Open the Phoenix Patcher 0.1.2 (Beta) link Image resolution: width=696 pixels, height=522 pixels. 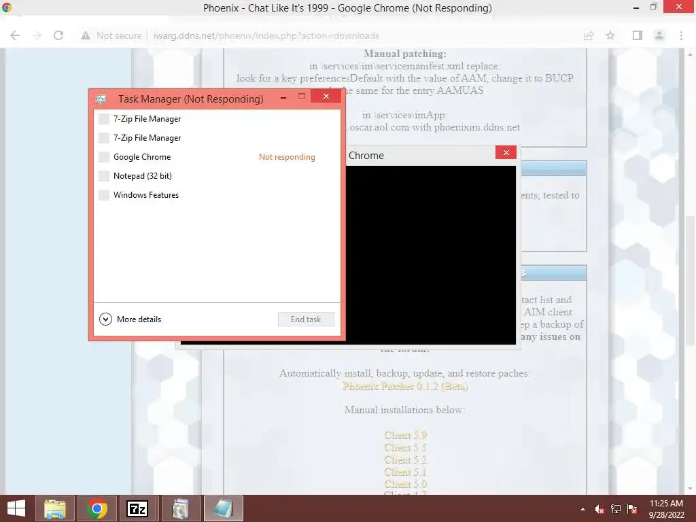tap(405, 386)
